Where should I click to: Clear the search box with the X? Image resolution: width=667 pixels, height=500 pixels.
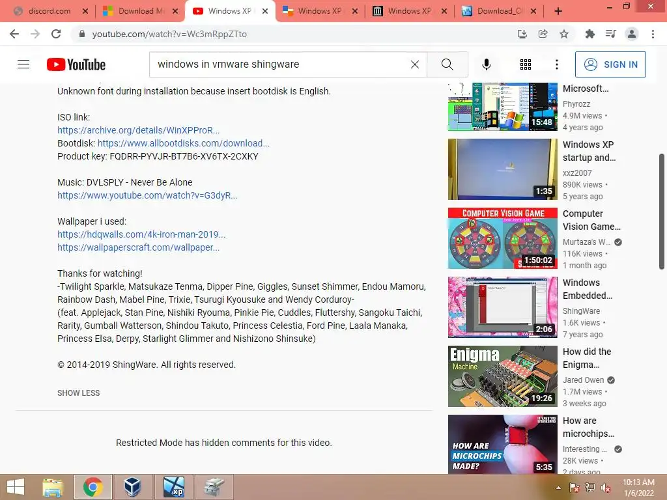(x=415, y=64)
